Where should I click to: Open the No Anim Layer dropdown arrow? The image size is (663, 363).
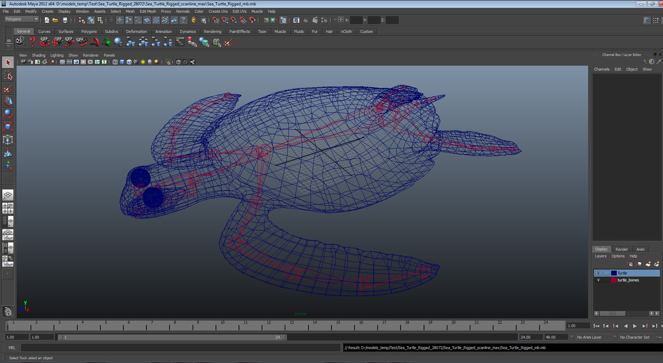(x=571, y=337)
